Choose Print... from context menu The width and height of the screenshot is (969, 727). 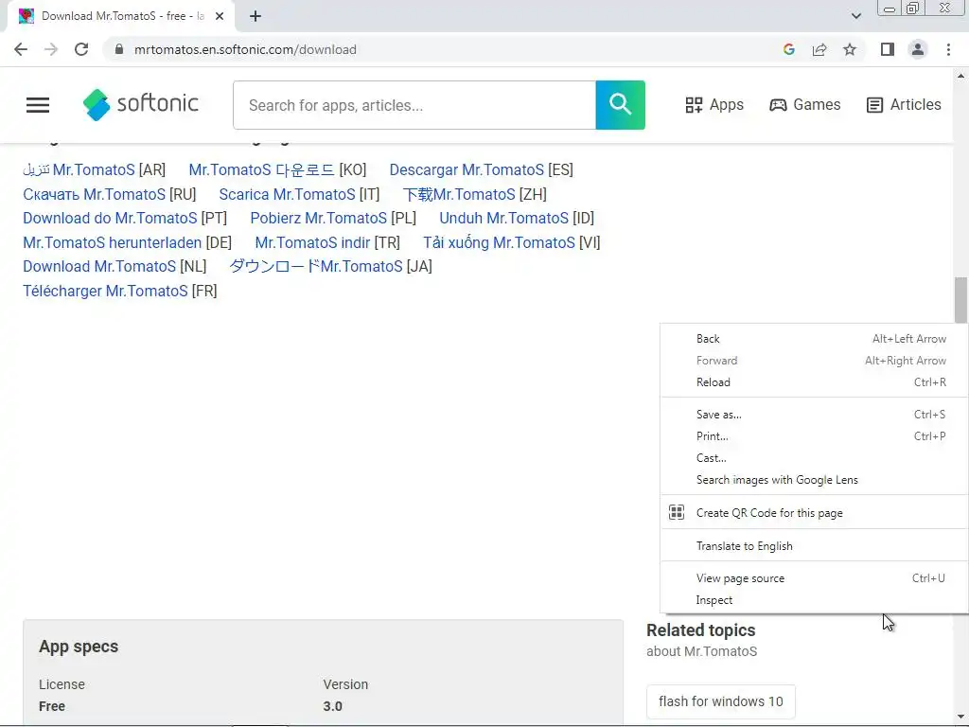point(814,435)
